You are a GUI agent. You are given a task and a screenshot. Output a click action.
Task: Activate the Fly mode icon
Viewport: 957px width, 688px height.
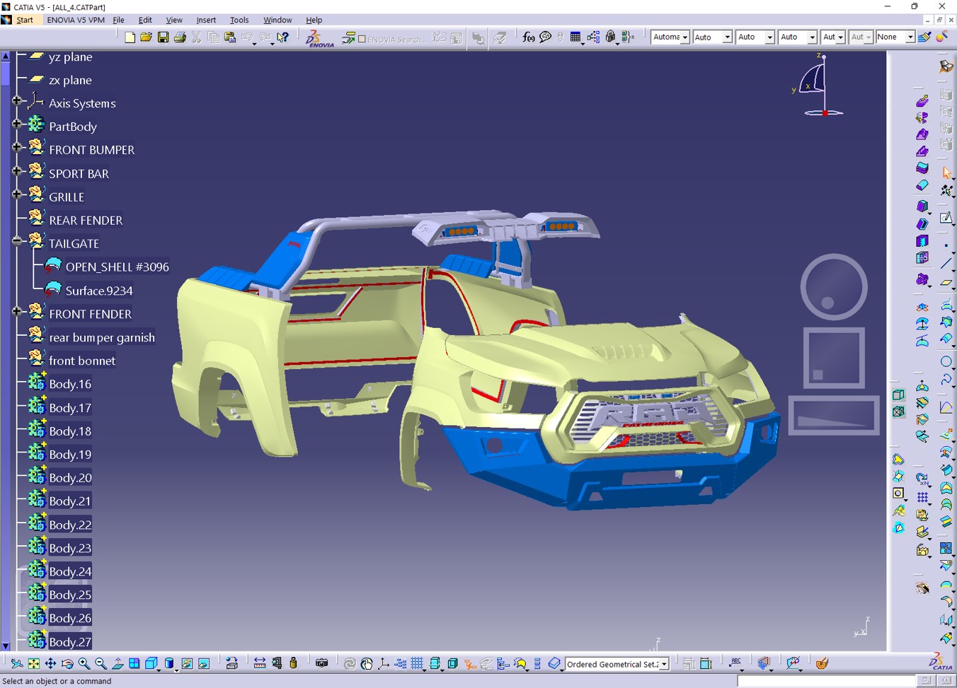(16, 663)
